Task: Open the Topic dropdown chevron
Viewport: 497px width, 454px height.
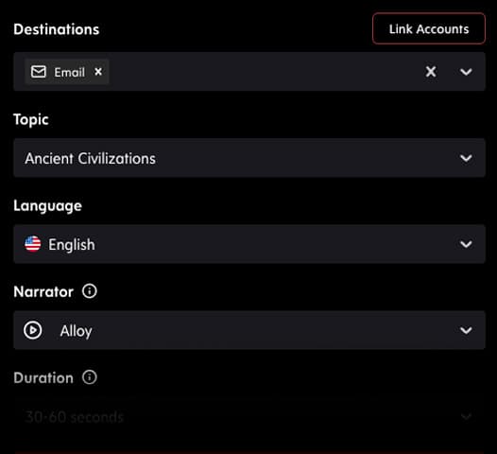Action: tap(466, 158)
